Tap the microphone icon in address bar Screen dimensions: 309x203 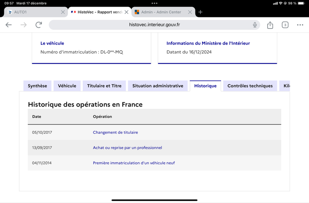pyautogui.click(x=255, y=25)
